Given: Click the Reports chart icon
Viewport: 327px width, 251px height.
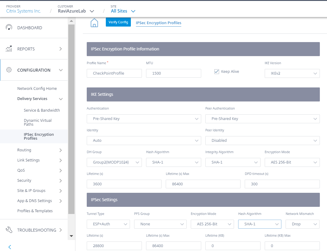Looking at the screenshot, I should (x=9, y=49).
